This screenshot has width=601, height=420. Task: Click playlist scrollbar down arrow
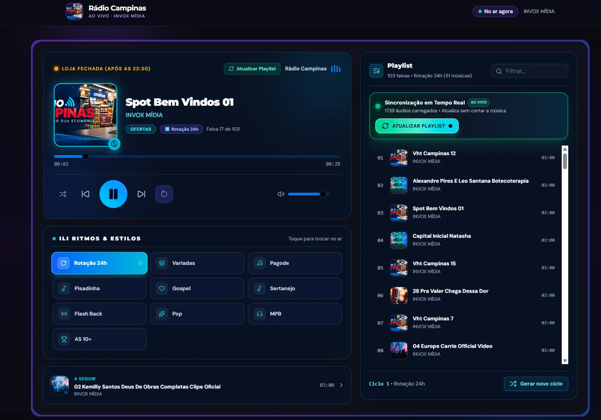pyautogui.click(x=565, y=361)
